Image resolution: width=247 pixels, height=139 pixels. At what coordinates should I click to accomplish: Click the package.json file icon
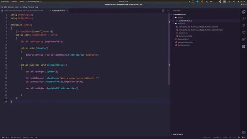[176, 39]
